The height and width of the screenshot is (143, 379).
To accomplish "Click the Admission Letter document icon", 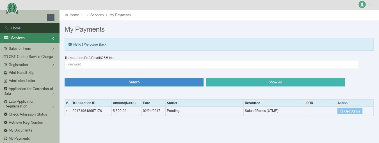I will point(6,81).
